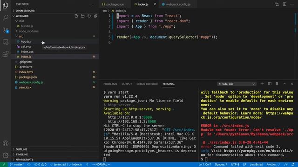Image resolution: width=298 pixels, height=167 pixels.
Task: Split the editor to the right
Action: click(x=284, y=4)
